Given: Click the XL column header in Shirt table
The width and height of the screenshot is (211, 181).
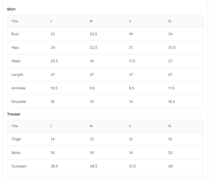Looking at the screenshot, I should coord(170,21).
